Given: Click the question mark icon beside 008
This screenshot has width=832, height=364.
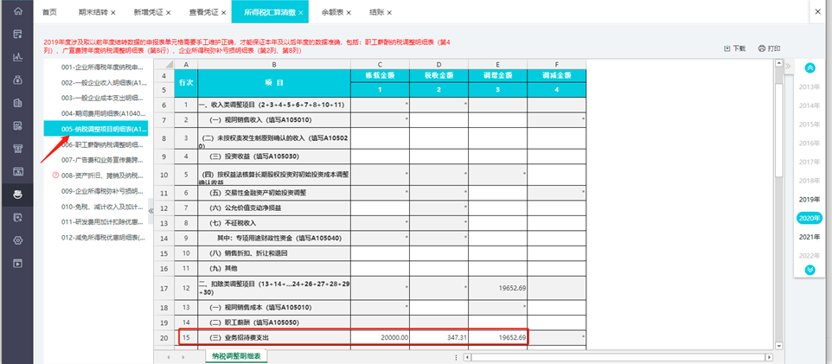Looking at the screenshot, I should point(55,176).
